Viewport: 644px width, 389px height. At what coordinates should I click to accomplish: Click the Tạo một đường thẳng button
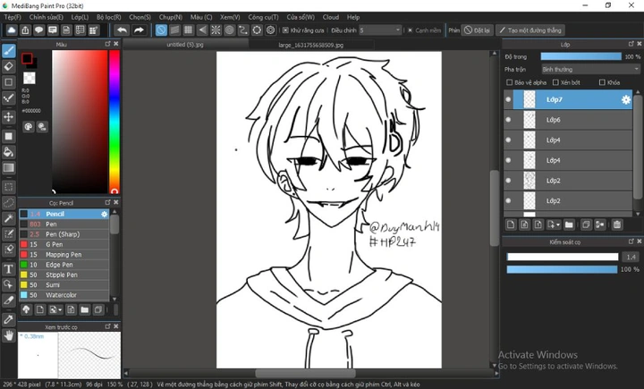tap(530, 30)
